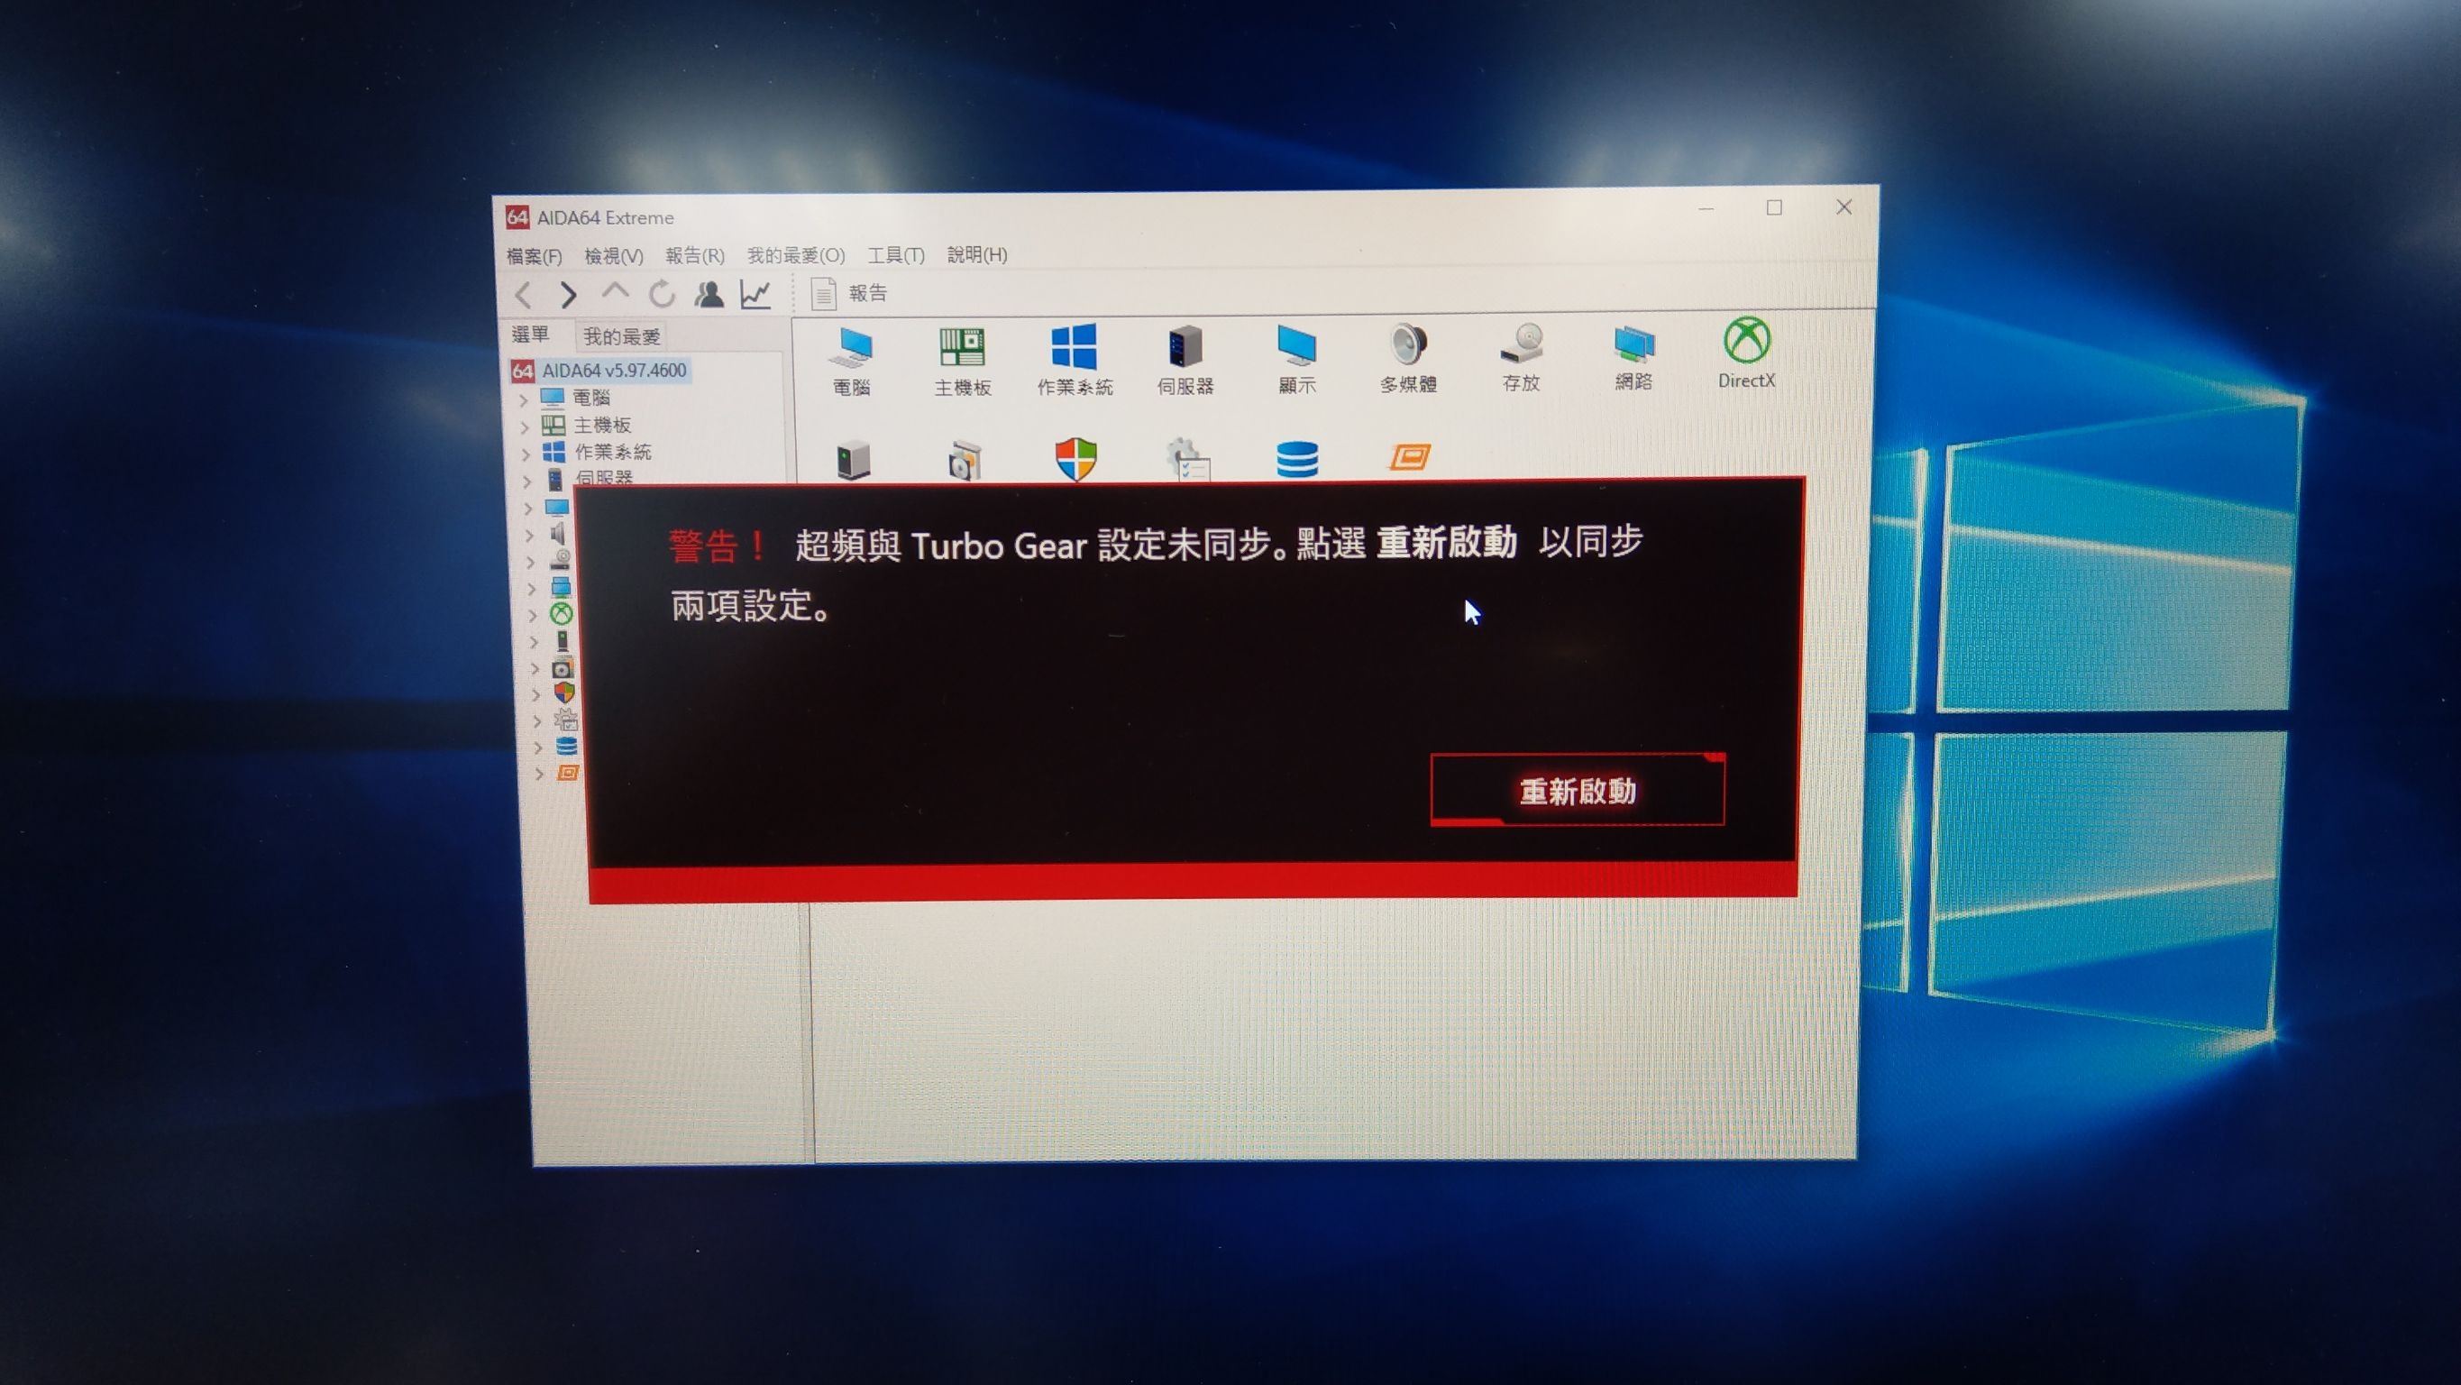
Task: Expand the 電腦 tree node
Action: (x=524, y=400)
